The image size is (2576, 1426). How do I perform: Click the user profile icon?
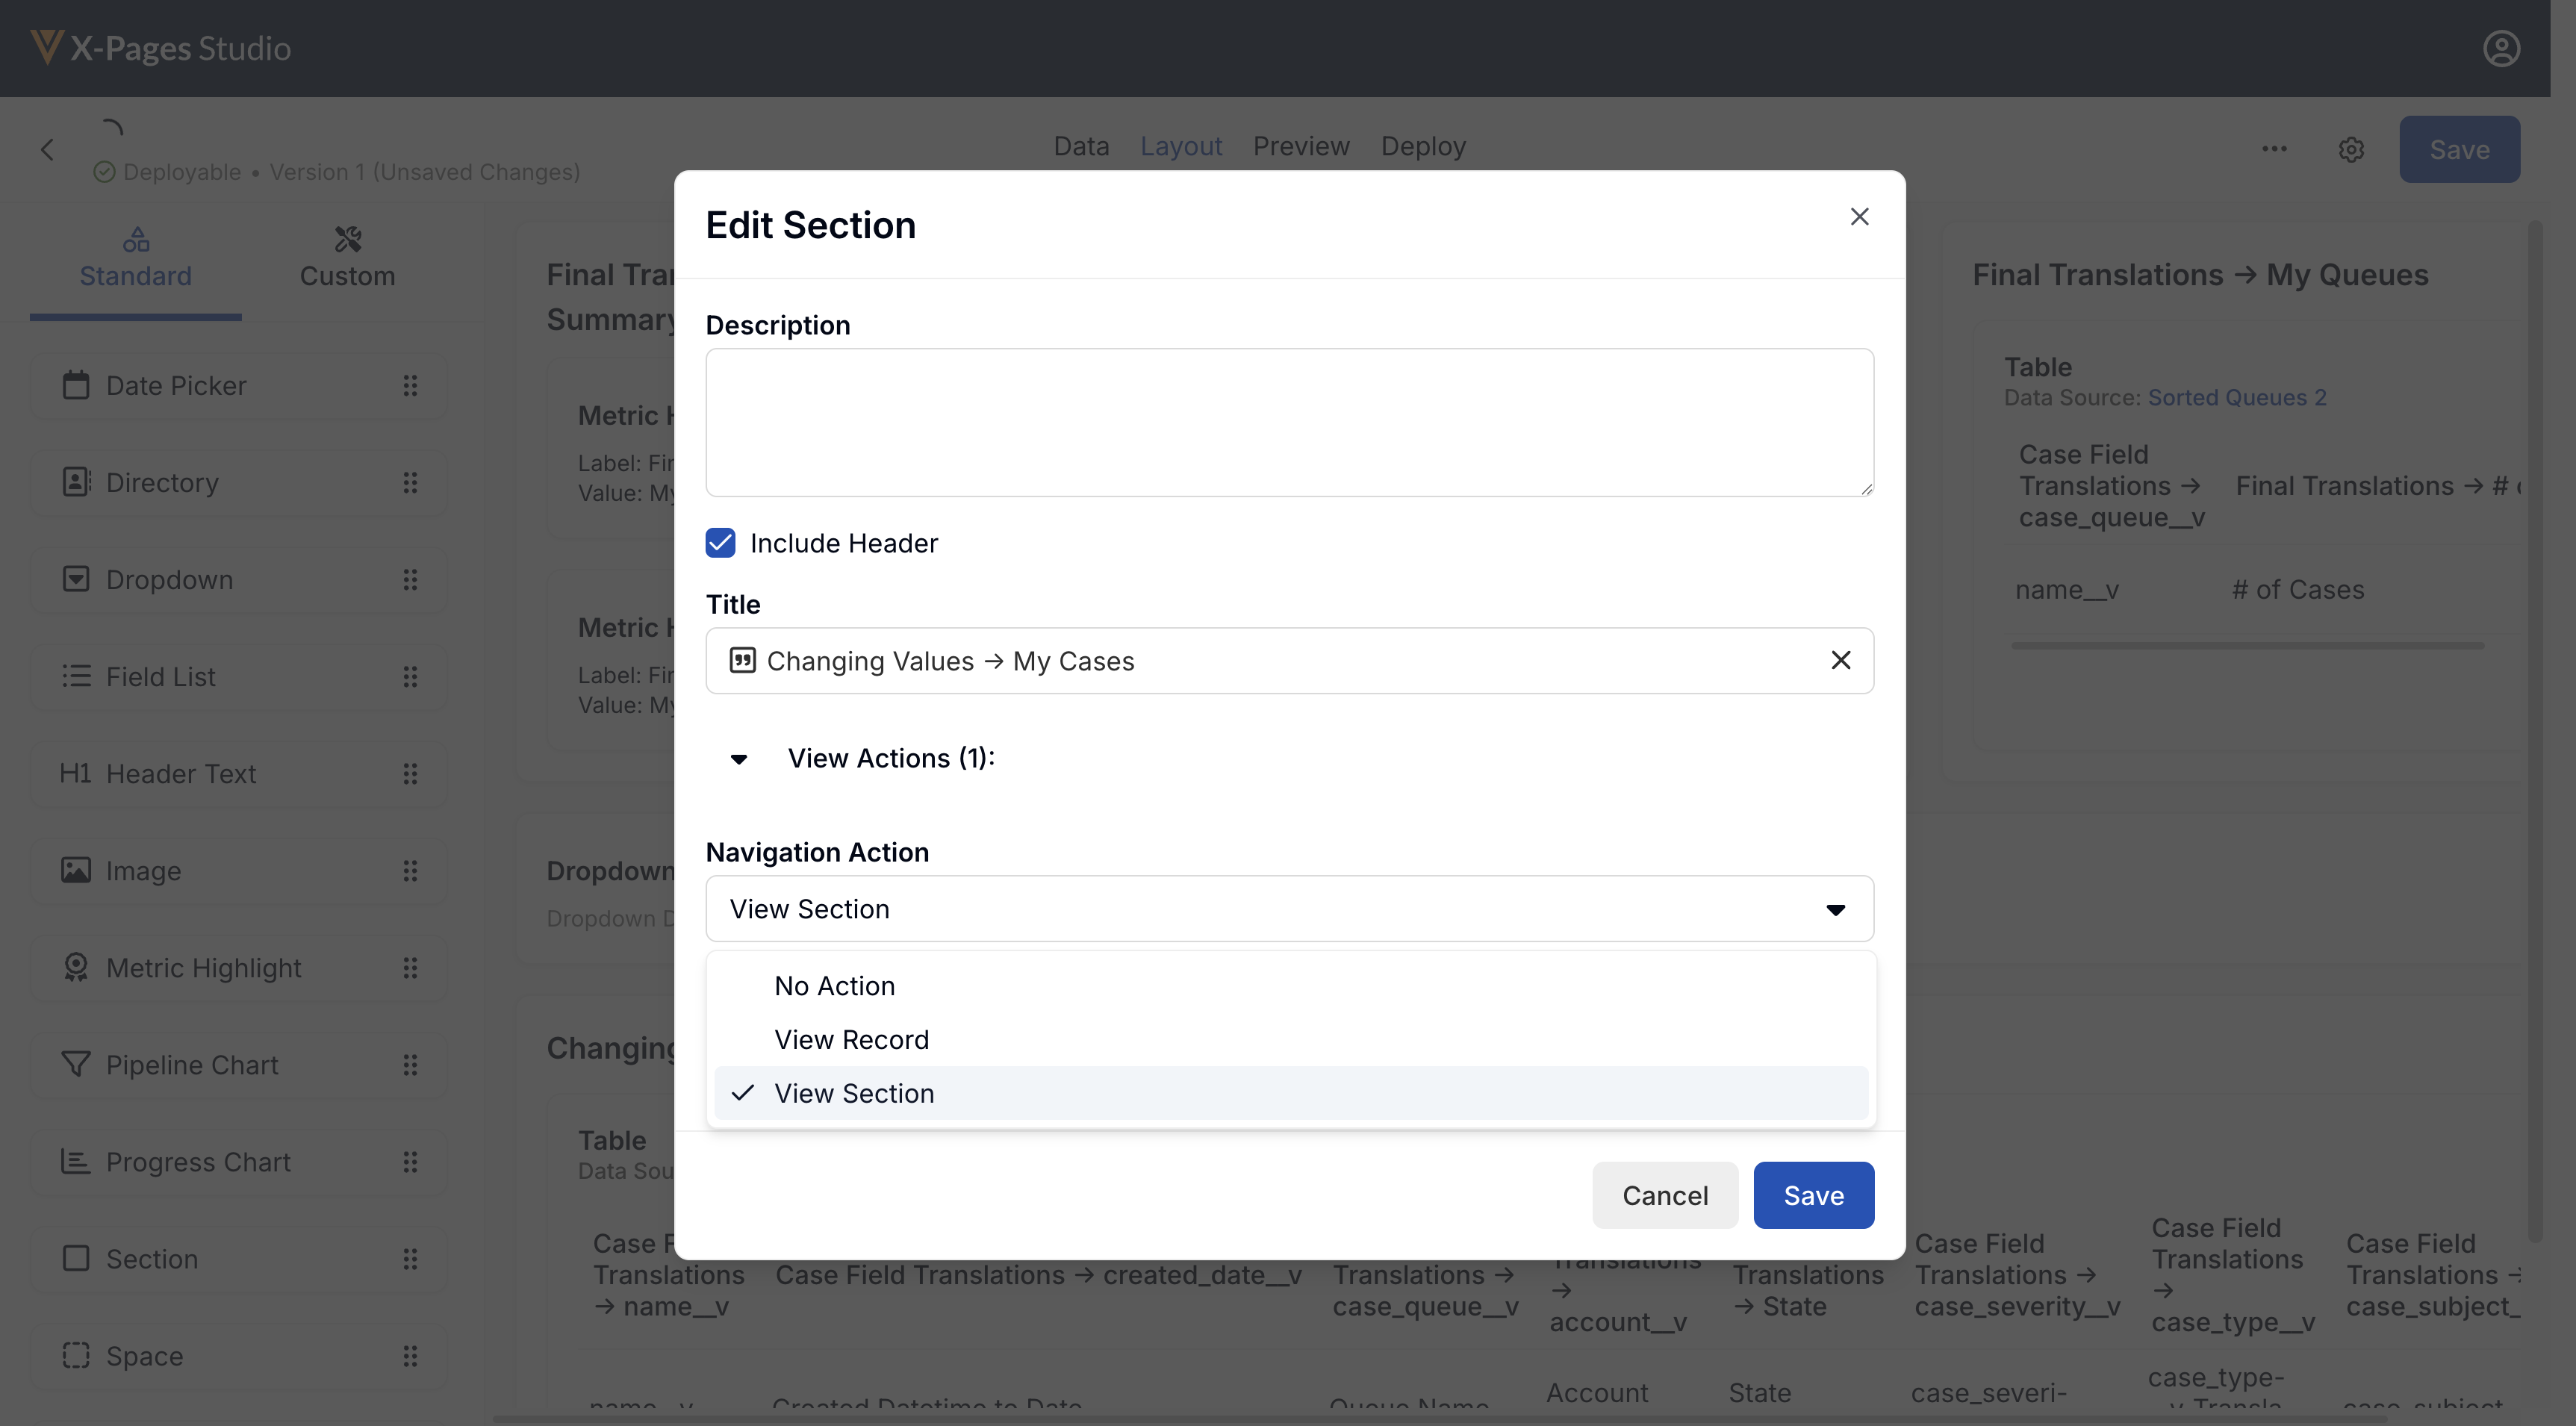tap(2501, 49)
